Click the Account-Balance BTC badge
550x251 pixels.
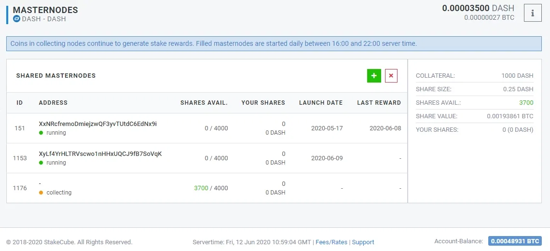pos(515,241)
